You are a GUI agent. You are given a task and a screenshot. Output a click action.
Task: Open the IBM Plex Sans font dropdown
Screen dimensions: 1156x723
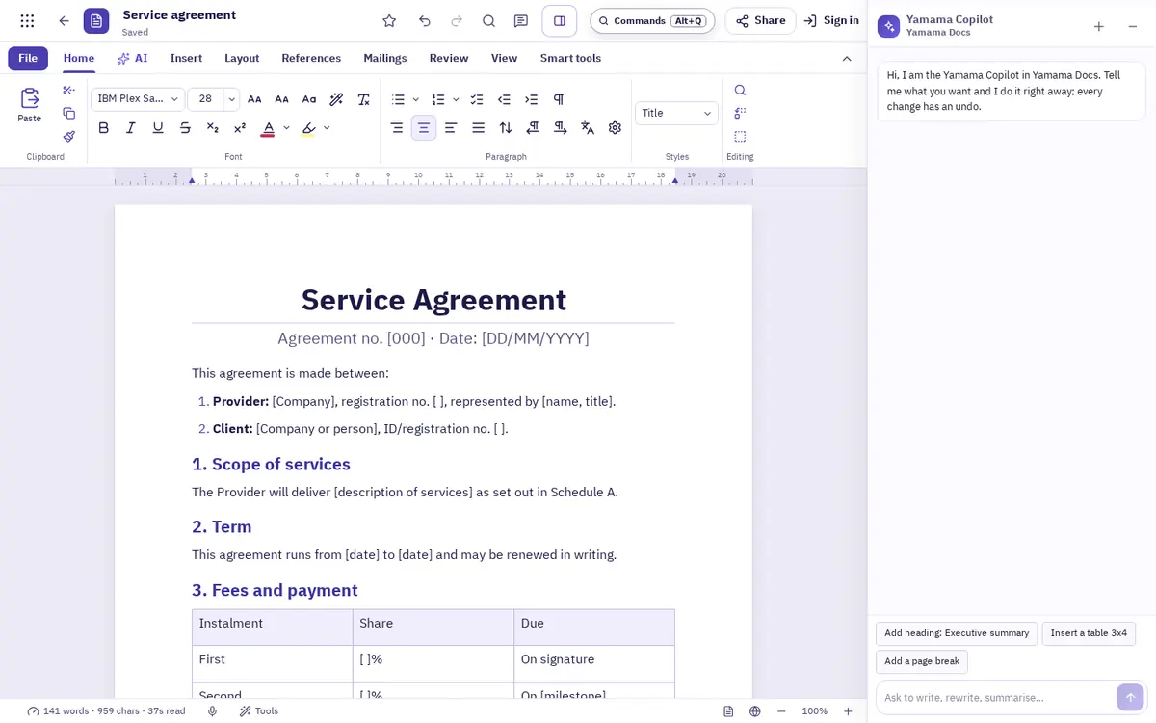[x=138, y=99]
